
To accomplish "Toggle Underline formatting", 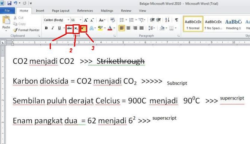I will [59, 28].
